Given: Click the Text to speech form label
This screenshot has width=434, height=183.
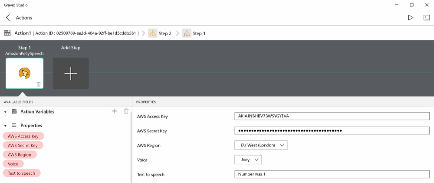Looking at the screenshot, I should tap(151, 174).
